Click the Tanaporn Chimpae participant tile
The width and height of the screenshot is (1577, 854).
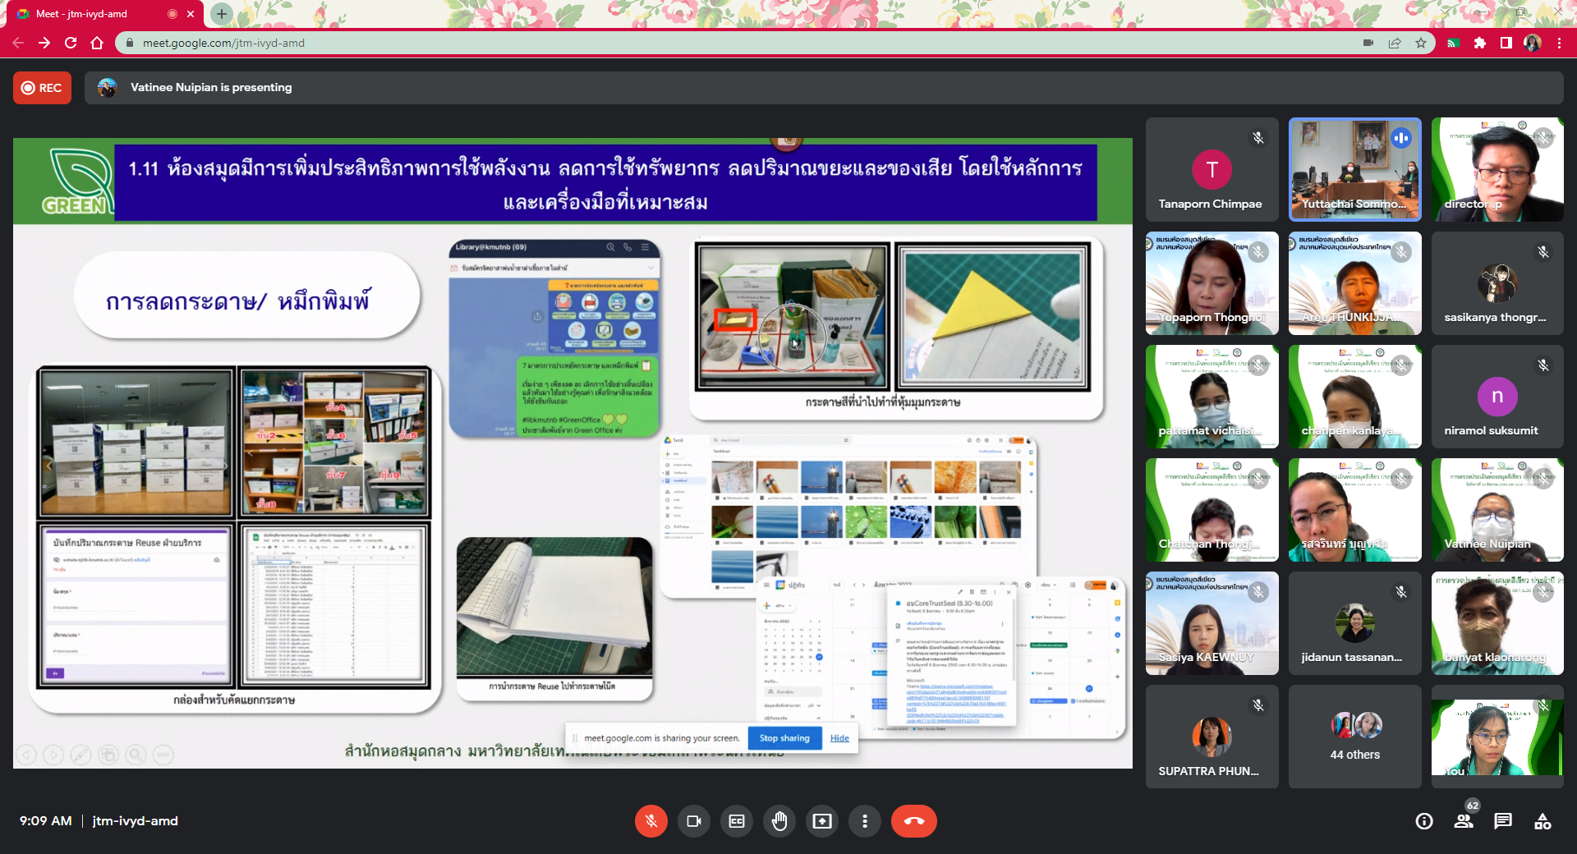pyautogui.click(x=1211, y=169)
